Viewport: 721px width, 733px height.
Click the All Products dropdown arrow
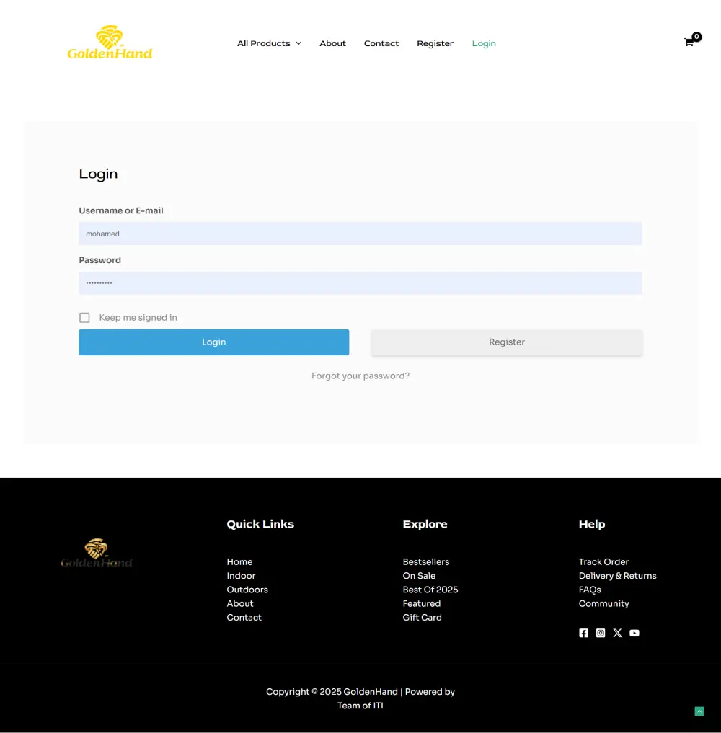(x=299, y=43)
